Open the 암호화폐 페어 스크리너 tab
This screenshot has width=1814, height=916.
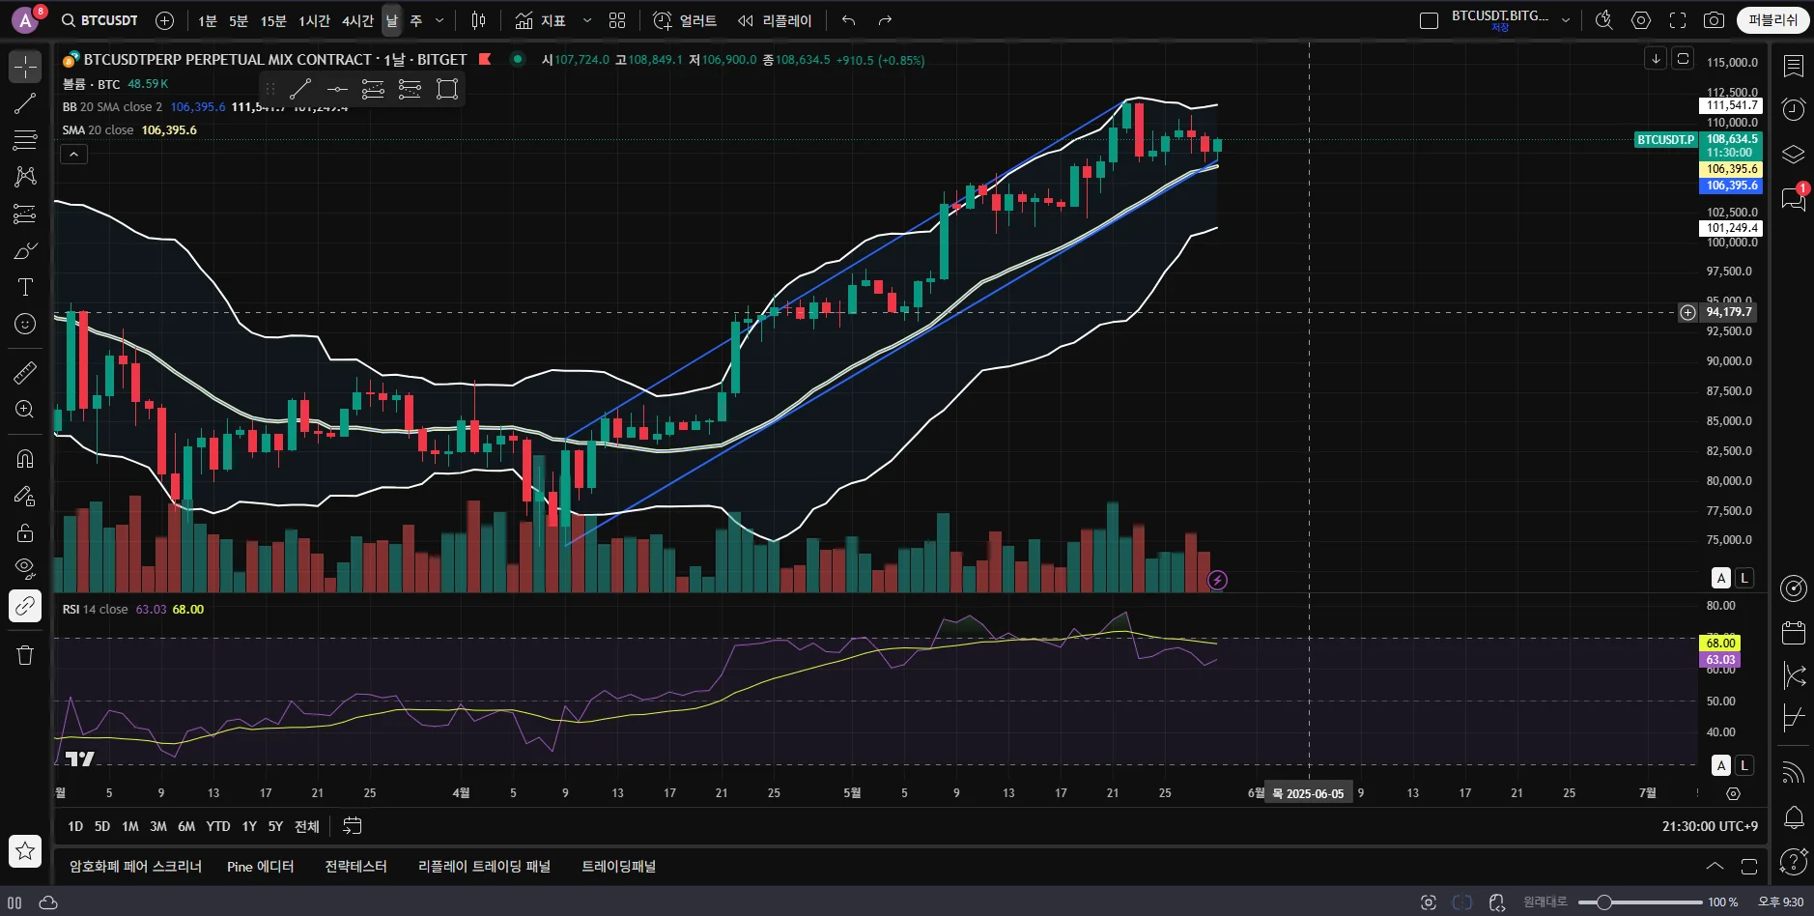pos(135,867)
